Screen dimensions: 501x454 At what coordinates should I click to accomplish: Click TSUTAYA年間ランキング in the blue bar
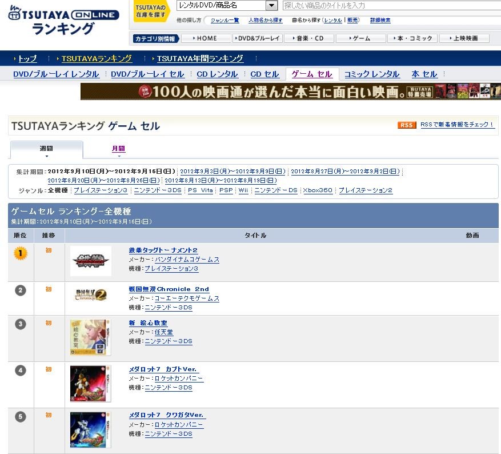[x=200, y=58]
